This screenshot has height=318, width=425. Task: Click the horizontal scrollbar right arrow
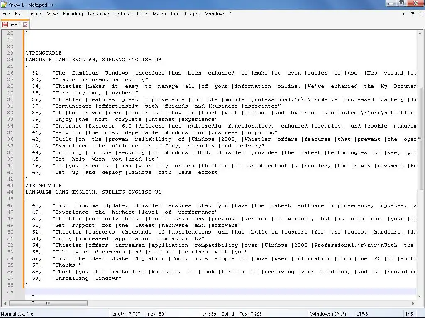[413, 303]
